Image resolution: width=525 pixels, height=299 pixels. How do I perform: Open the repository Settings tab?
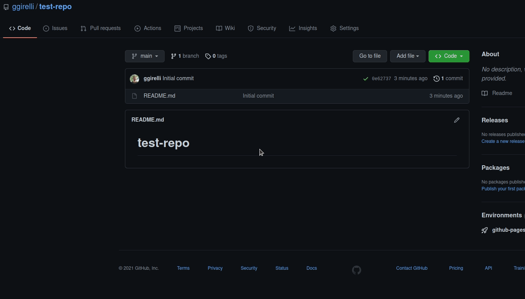point(344,28)
